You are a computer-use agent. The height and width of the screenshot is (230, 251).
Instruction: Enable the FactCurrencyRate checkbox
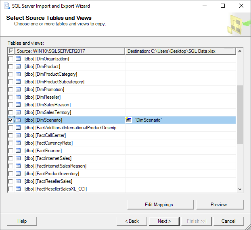tap(10, 143)
